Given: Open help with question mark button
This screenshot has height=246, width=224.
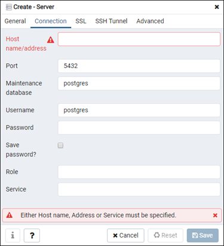Looking at the screenshot, I should [32, 235].
